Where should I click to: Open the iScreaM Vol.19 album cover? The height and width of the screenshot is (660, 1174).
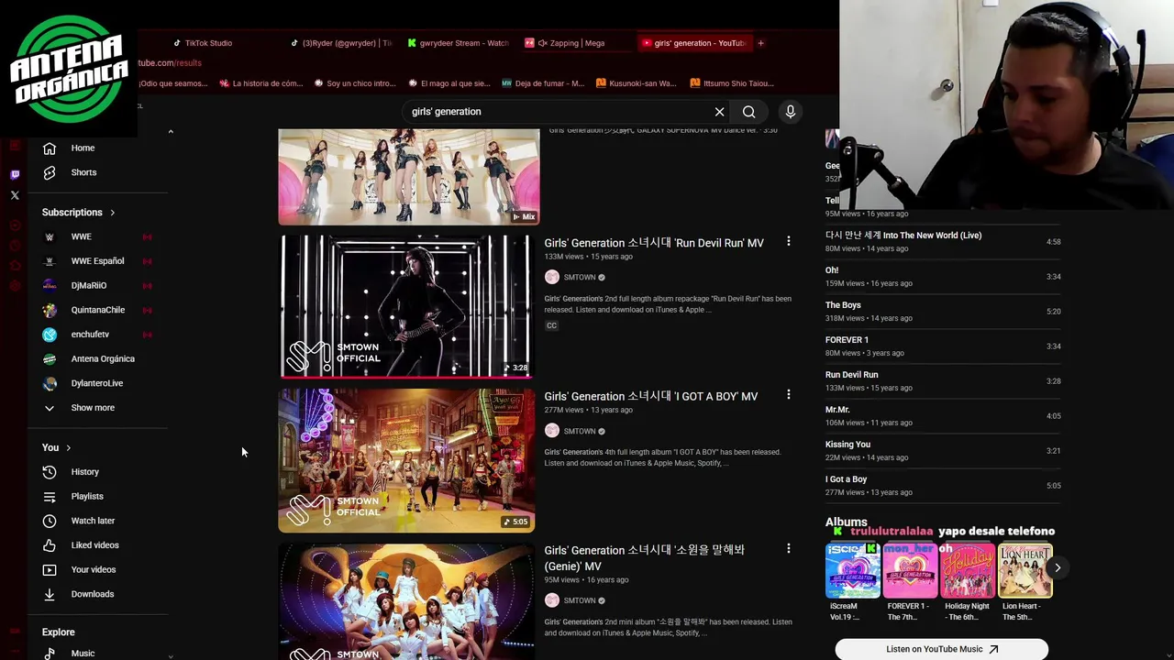click(853, 570)
